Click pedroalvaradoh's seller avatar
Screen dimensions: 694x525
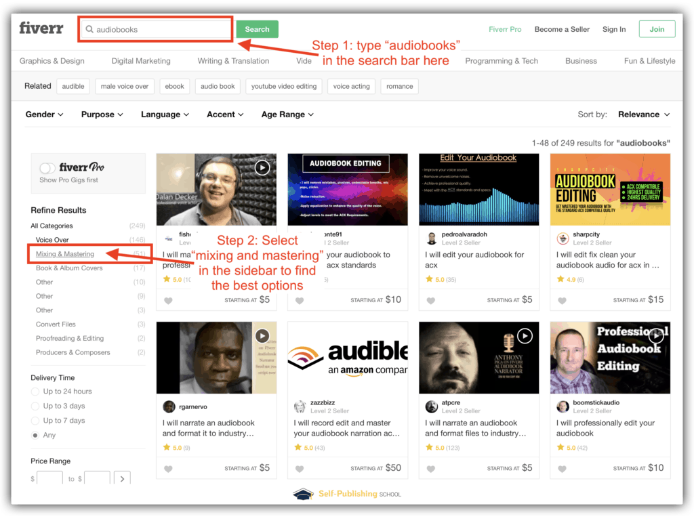(432, 238)
